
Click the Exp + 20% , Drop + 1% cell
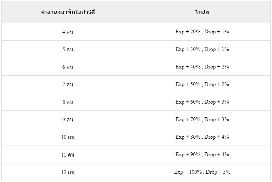pos(202,32)
